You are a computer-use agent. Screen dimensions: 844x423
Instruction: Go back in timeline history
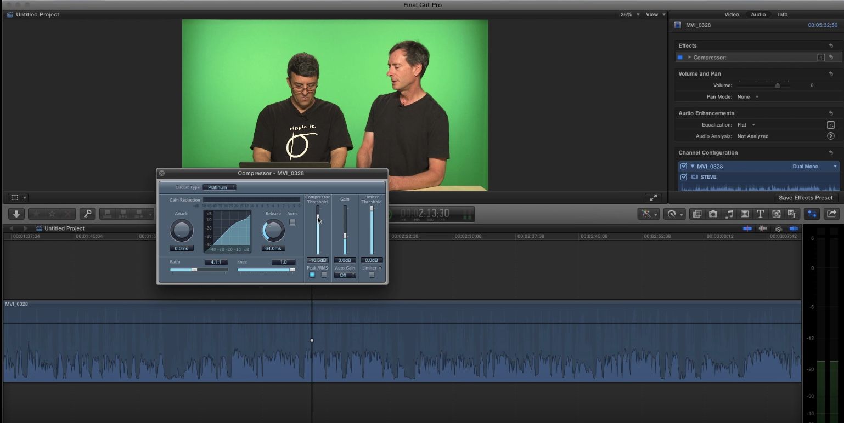pos(12,228)
